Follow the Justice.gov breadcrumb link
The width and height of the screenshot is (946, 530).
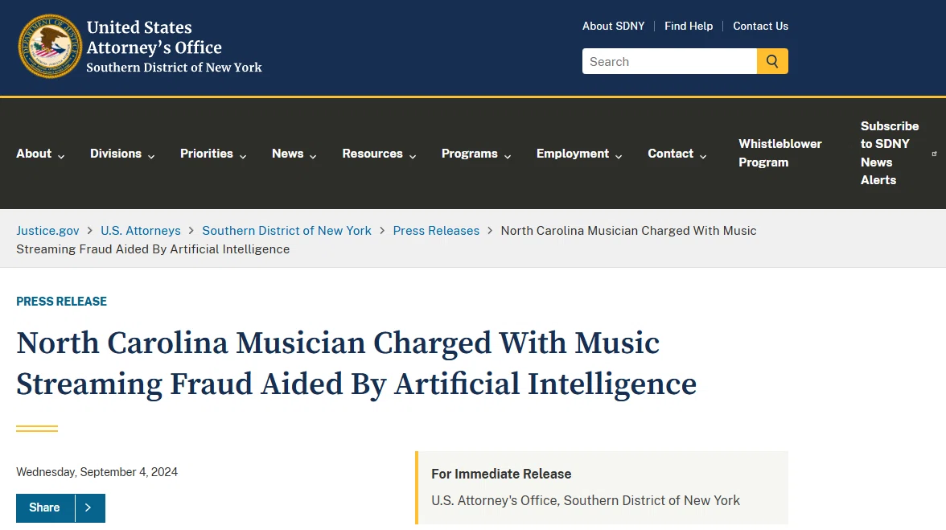pos(47,230)
